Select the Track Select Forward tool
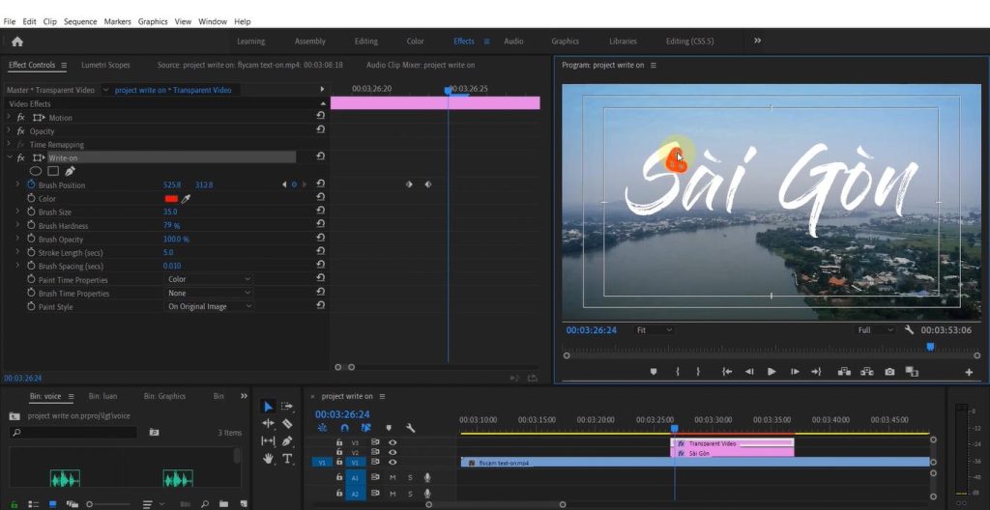 [x=286, y=407]
